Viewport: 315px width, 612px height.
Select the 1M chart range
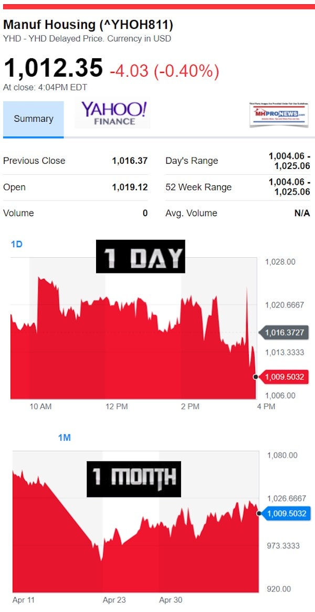coord(65,438)
